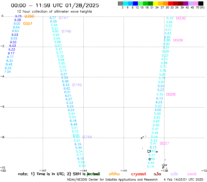Click the wave height value '9.75'
This screenshot has height=182, width=207.
18,16
